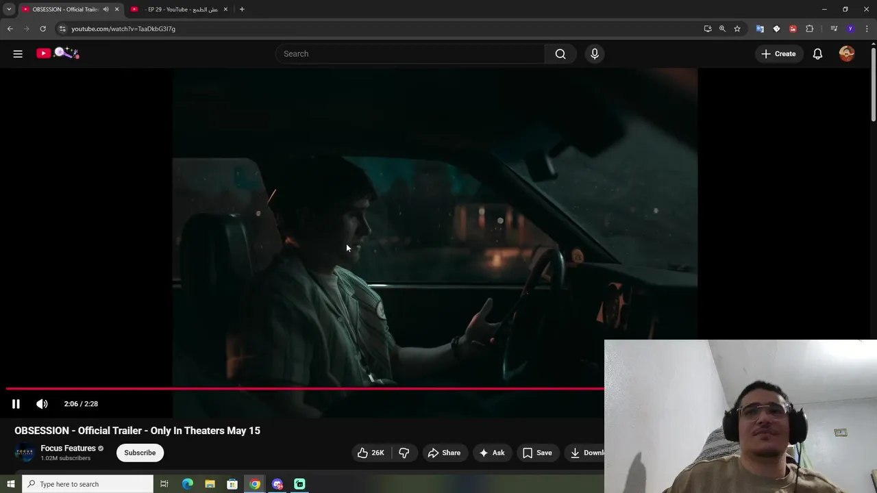Start voice search with the microphone
877x493 pixels.
click(595, 53)
